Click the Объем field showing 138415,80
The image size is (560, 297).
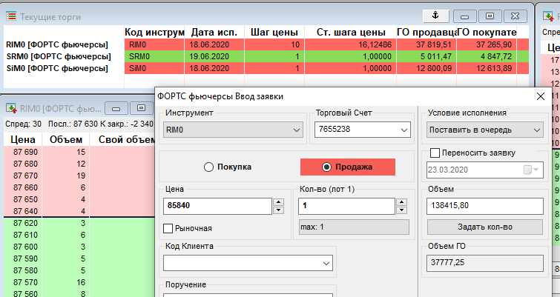click(484, 206)
